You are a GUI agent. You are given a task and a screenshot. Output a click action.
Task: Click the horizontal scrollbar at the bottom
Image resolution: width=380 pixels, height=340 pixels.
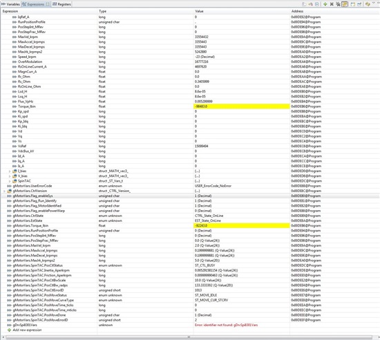coord(189,337)
